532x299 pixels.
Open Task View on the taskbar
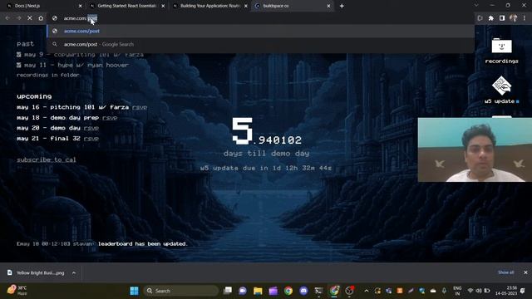click(227, 291)
